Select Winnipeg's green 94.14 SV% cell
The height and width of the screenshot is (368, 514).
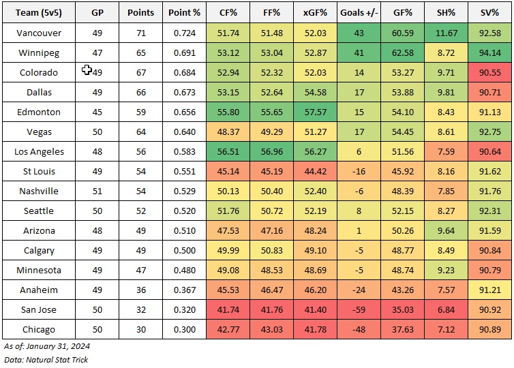pyautogui.click(x=490, y=52)
